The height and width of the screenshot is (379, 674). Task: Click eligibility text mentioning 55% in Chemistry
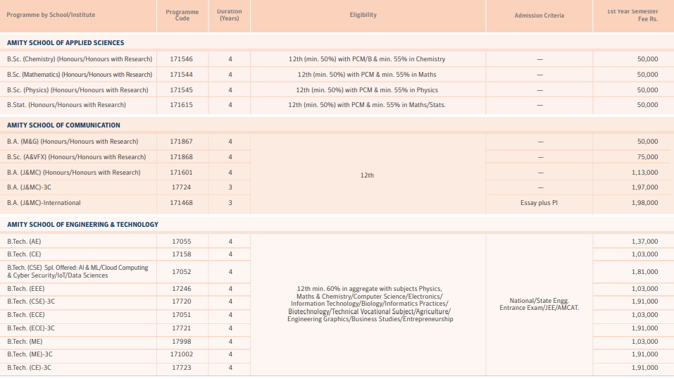coord(367,59)
